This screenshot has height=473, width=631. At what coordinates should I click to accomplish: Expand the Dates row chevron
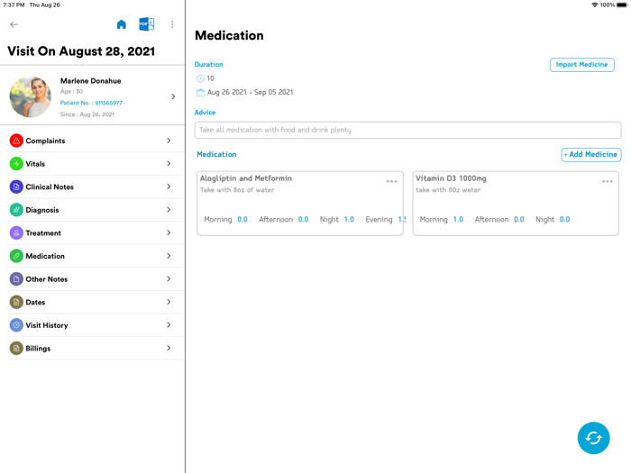tap(169, 302)
